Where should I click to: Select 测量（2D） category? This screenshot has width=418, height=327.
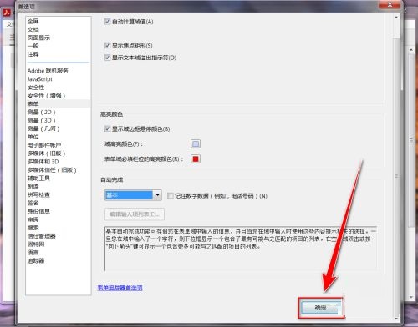click(x=42, y=112)
